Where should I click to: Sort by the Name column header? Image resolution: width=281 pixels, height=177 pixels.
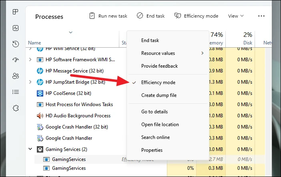click(x=34, y=43)
